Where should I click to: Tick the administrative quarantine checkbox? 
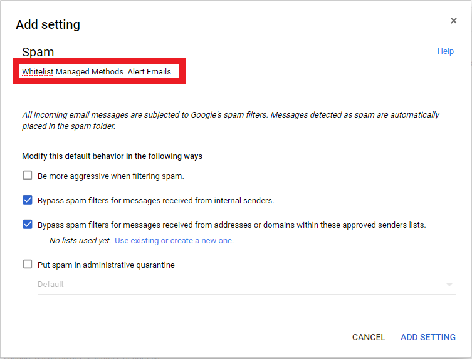[28, 264]
